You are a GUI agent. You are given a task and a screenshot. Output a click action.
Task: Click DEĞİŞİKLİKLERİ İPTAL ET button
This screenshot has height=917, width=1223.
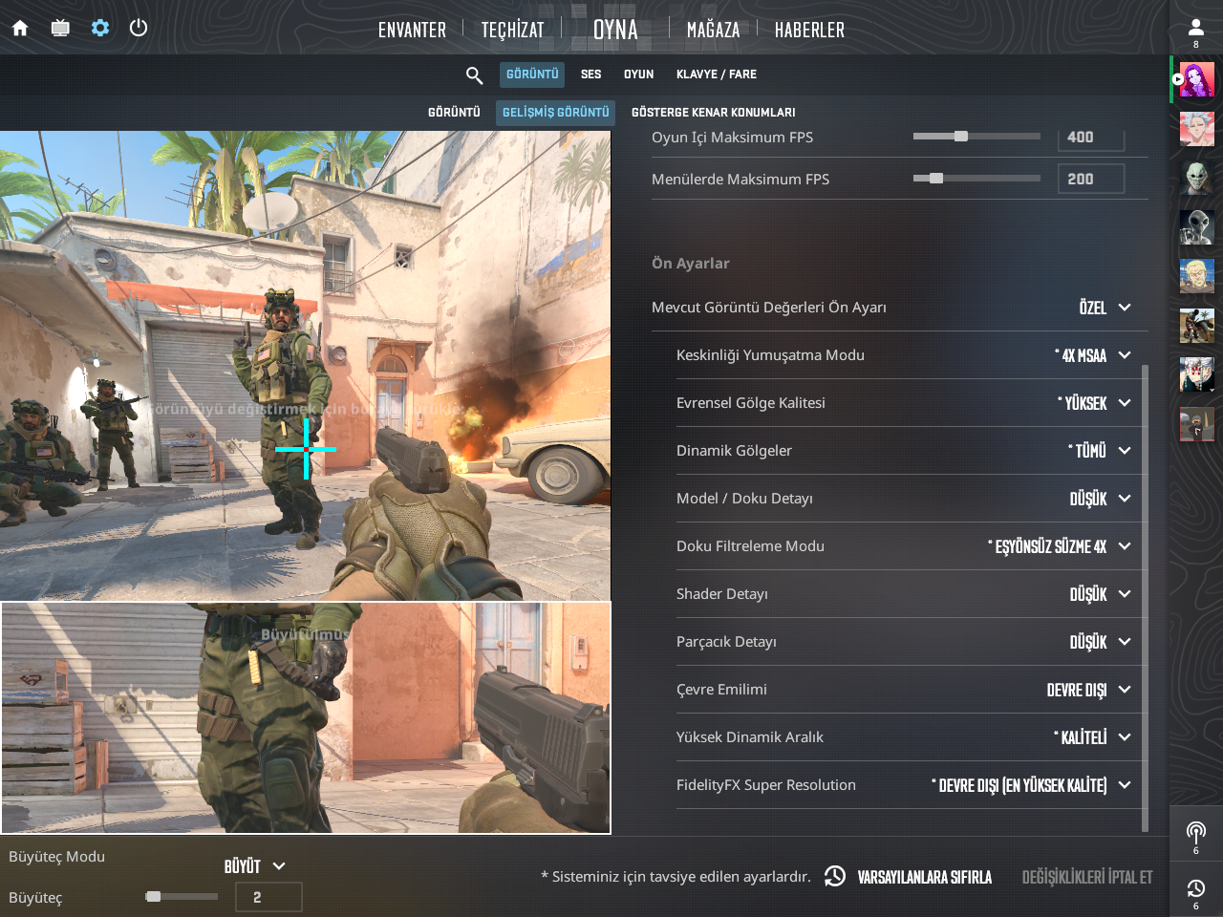coord(1087,877)
